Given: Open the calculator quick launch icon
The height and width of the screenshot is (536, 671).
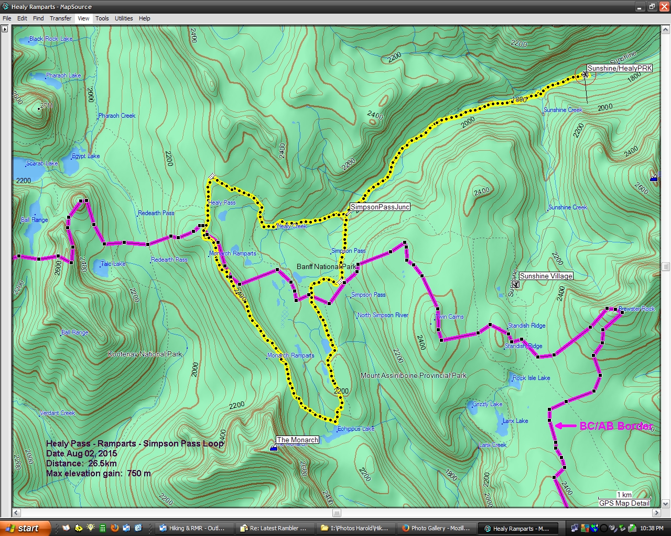Looking at the screenshot, I should pos(103,528).
